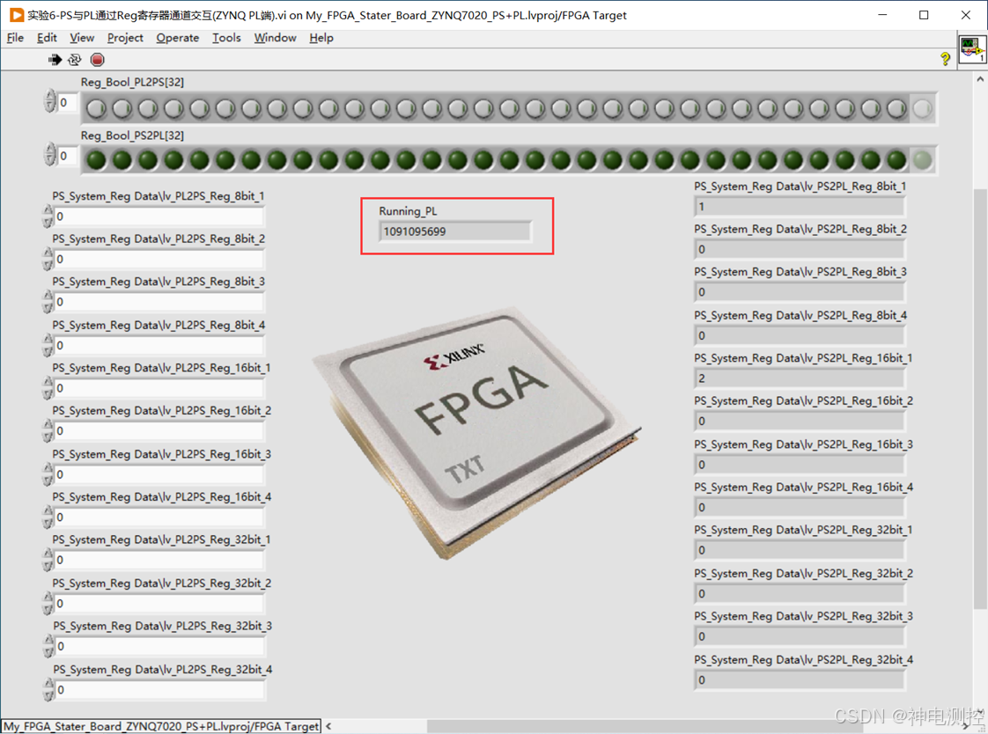
Task: Click the Xilinx FPGA chip picture
Action: coord(476,432)
